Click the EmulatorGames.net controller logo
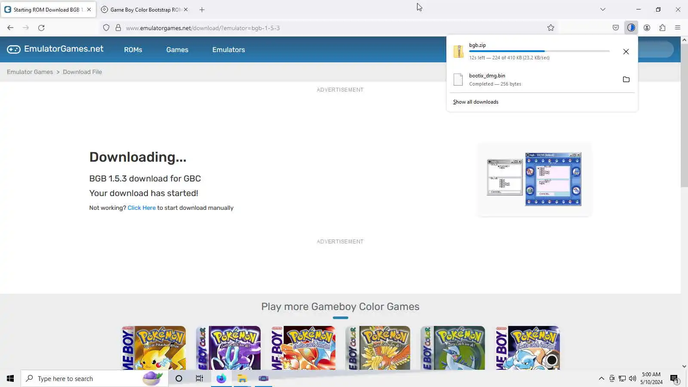The height and width of the screenshot is (387, 688). (14, 49)
